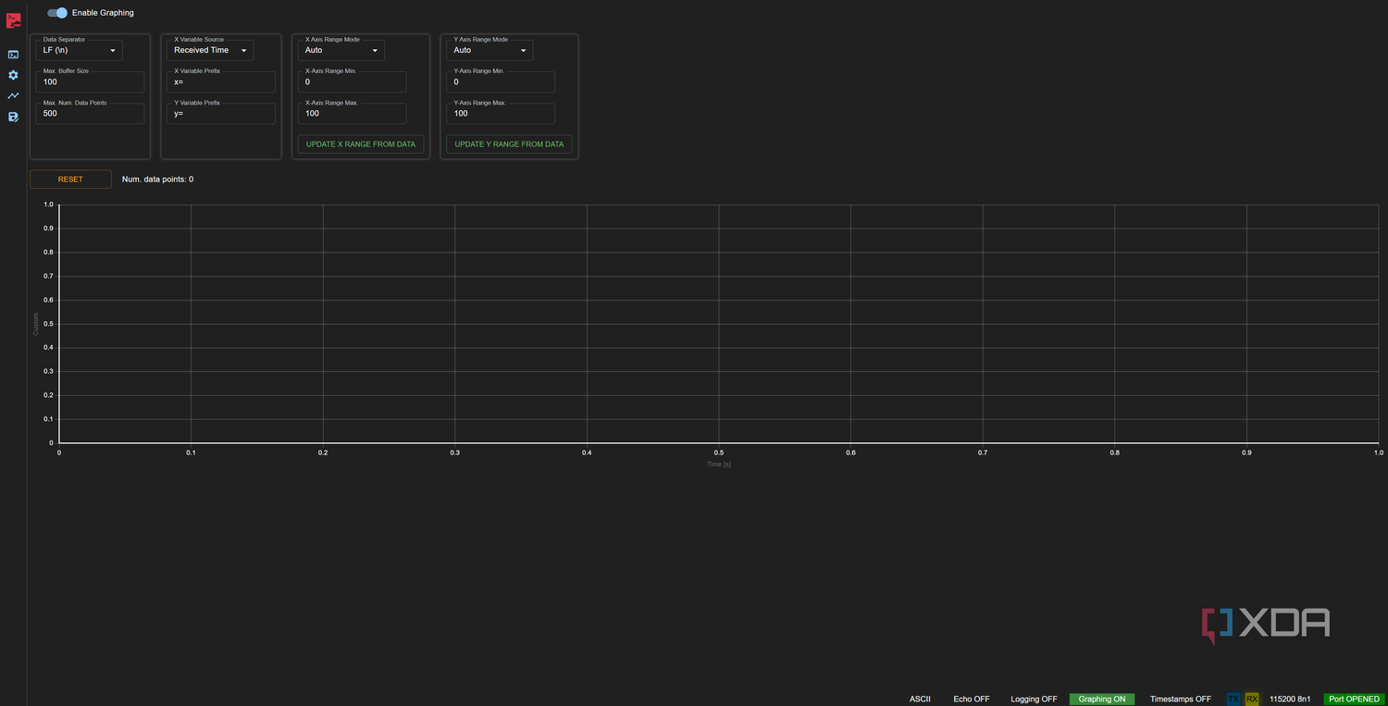Click the X-Axis Range Min. field
The image size is (1388, 706).
[x=353, y=81]
